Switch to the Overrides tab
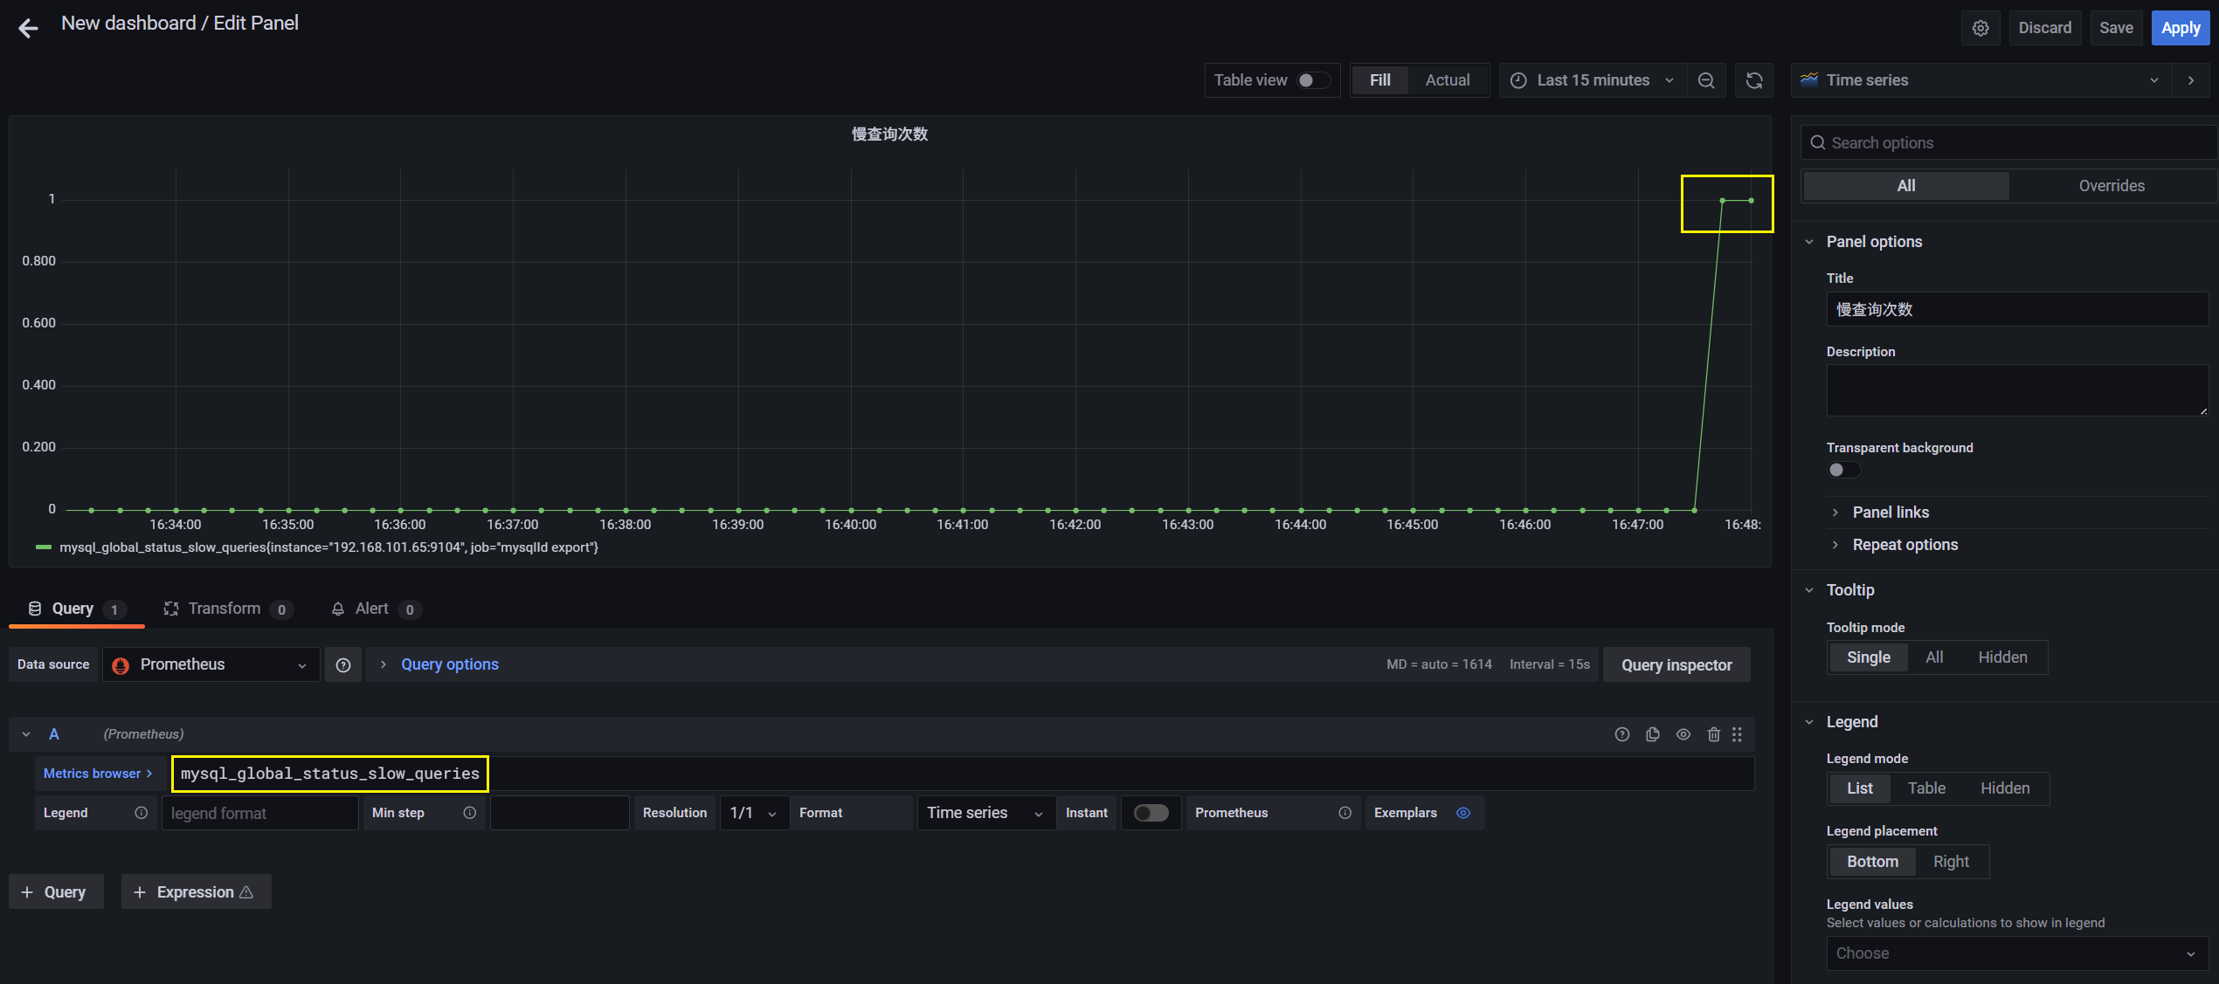Viewport: 2219px width, 984px height. point(2111,186)
